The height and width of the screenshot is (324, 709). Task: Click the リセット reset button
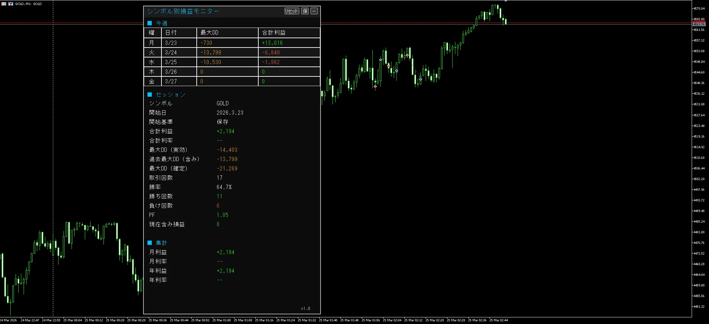pos(292,11)
